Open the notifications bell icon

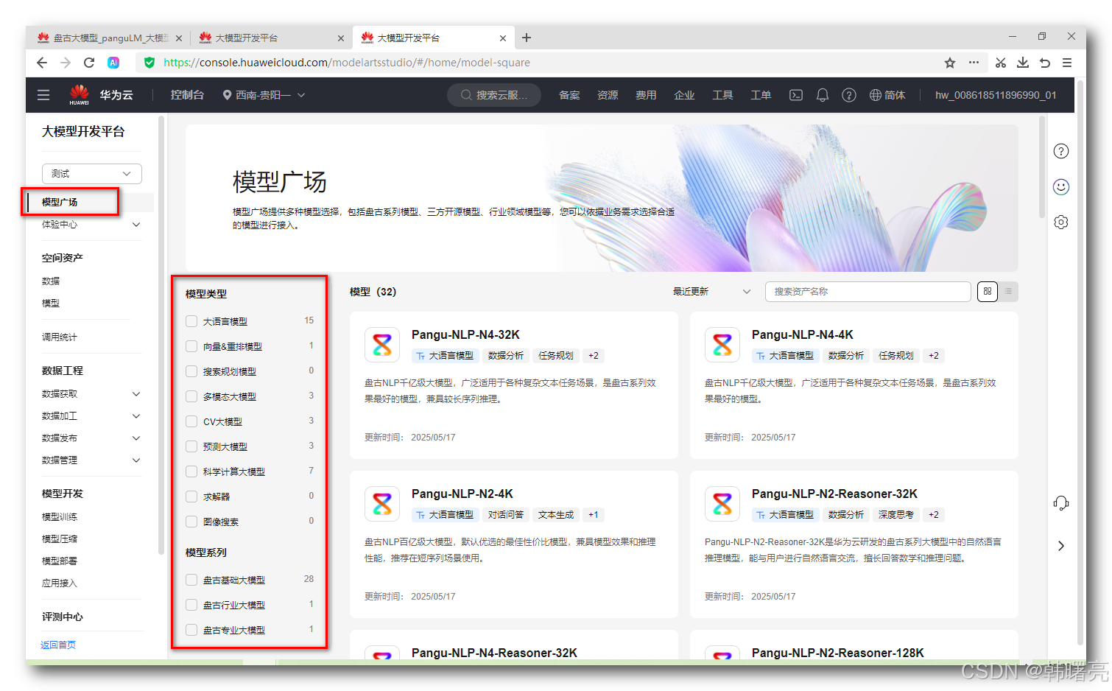coord(823,95)
